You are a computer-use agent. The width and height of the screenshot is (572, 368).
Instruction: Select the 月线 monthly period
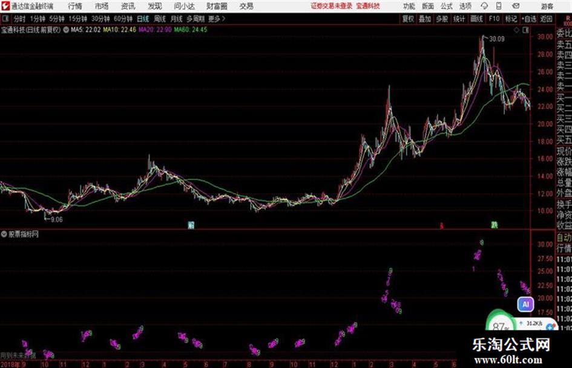pyautogui.click(x=177, y=19)
